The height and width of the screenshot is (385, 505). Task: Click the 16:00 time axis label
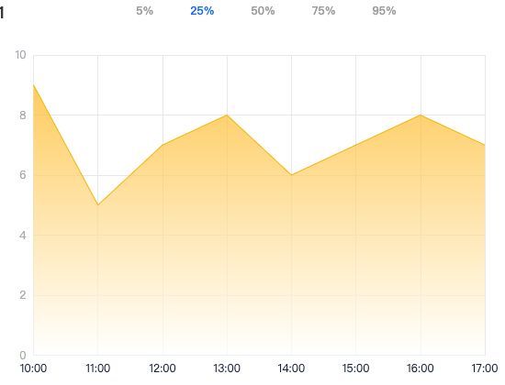click(421, 368)
